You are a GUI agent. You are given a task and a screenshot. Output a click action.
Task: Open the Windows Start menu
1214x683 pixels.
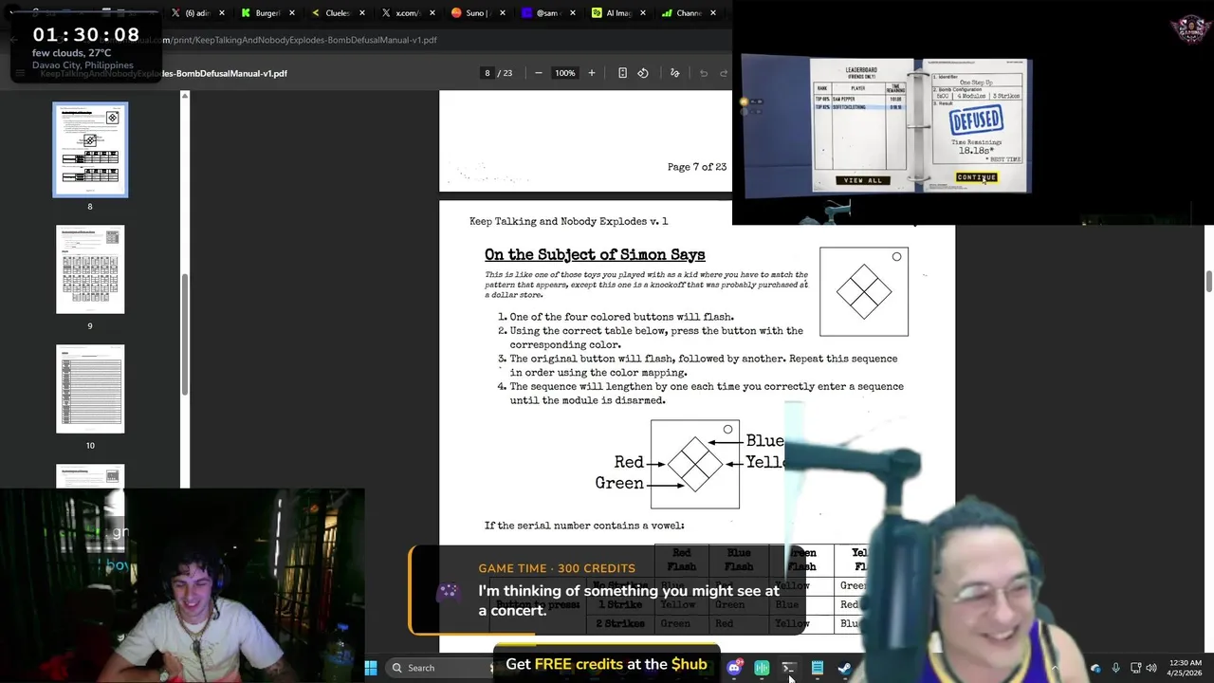pyautogui.click(x=371, y=668)
